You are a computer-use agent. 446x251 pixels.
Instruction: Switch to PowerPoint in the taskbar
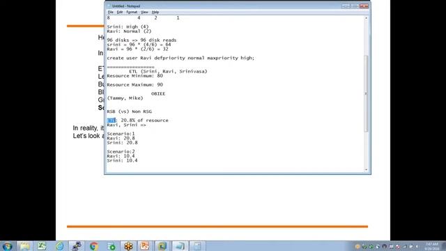tap(145, 246)
